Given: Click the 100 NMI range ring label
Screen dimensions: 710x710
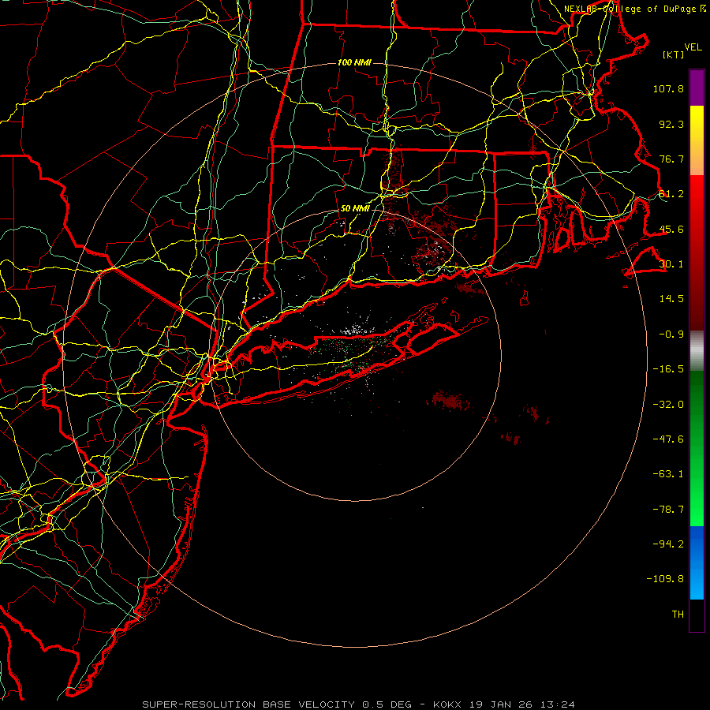Looking at the screenshot, I should pyautogui.click(x=354, y=62).
